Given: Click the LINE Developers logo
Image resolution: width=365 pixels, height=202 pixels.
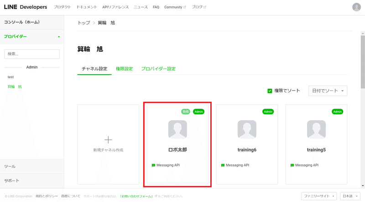Looking at the screenshot, I should point(26,7).
